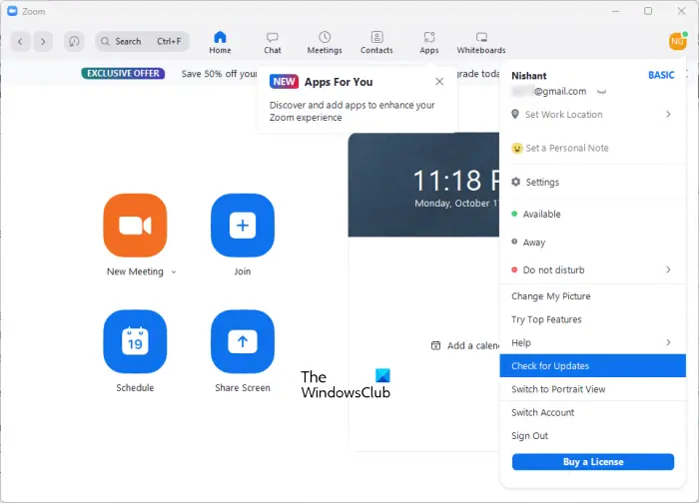Open New Meeting options dropdown arrow
699x503 pixels.
click(x=174, y=271)
